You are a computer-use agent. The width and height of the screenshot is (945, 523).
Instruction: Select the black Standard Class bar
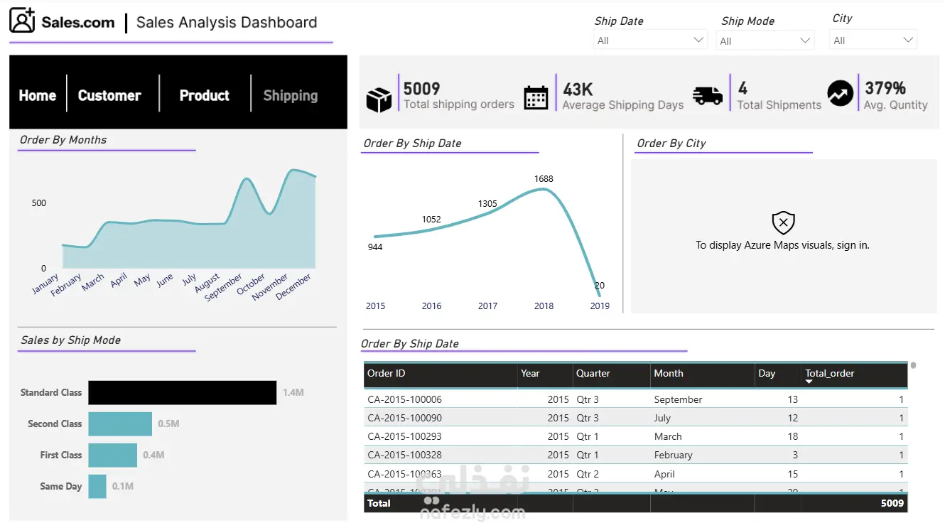[183, 392]
